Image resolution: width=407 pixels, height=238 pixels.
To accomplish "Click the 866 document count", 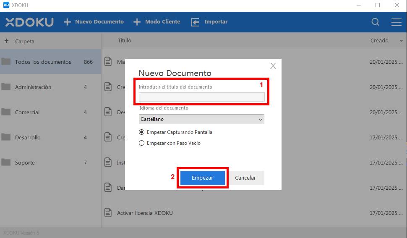I will (88, 62).
